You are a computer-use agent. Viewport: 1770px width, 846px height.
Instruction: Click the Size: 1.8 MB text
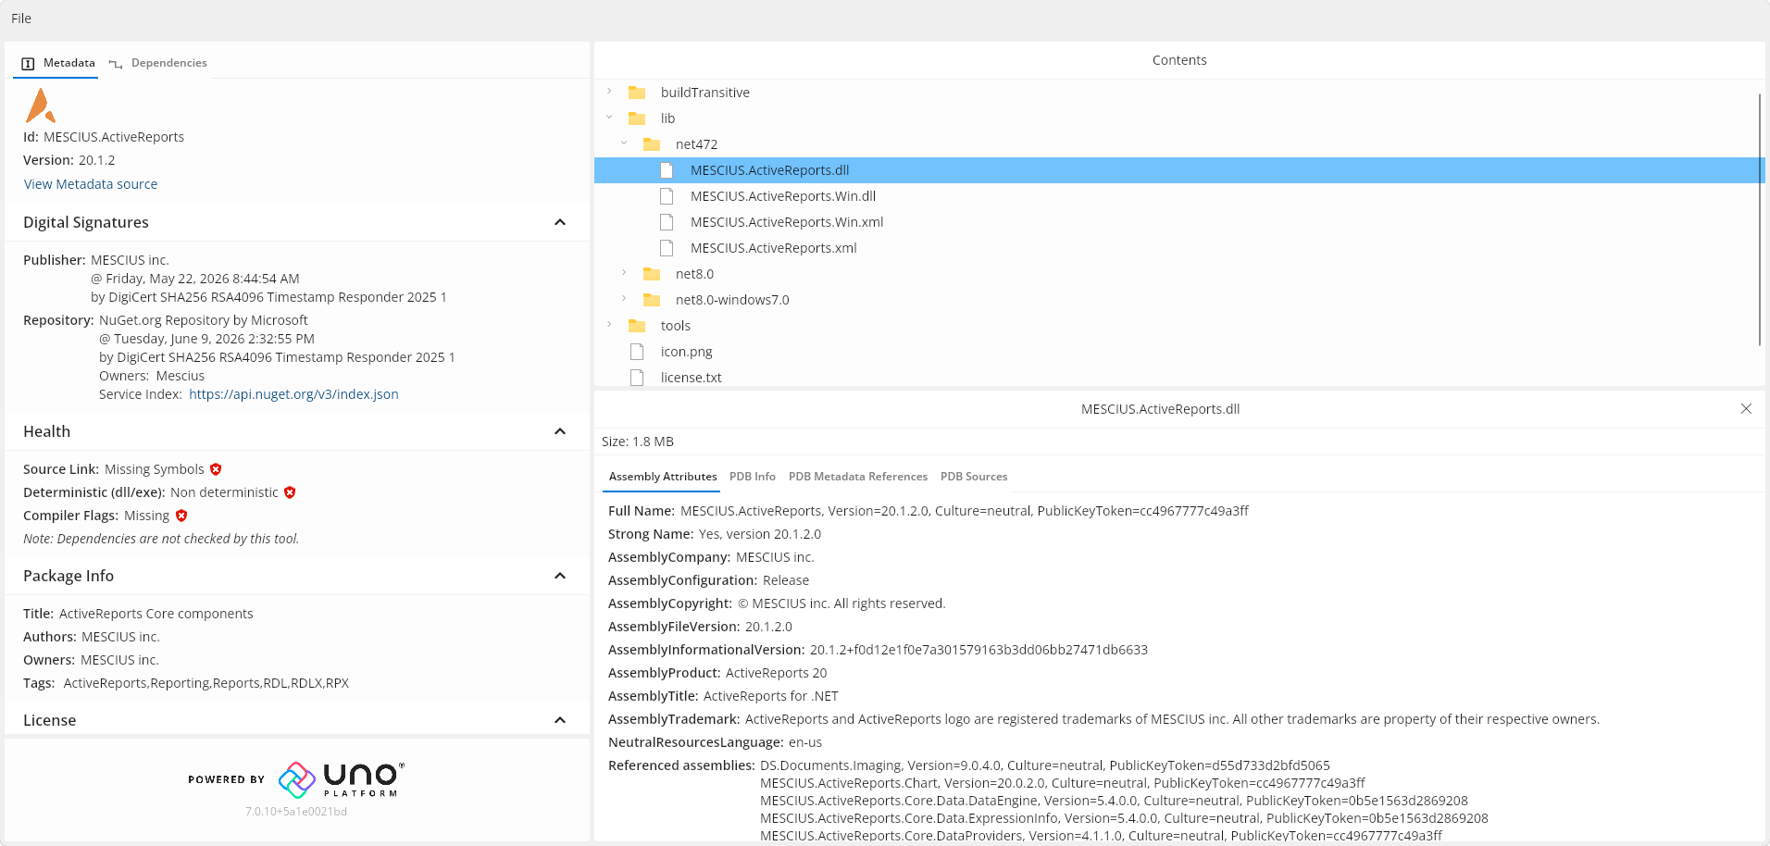(x=638, y=442)
